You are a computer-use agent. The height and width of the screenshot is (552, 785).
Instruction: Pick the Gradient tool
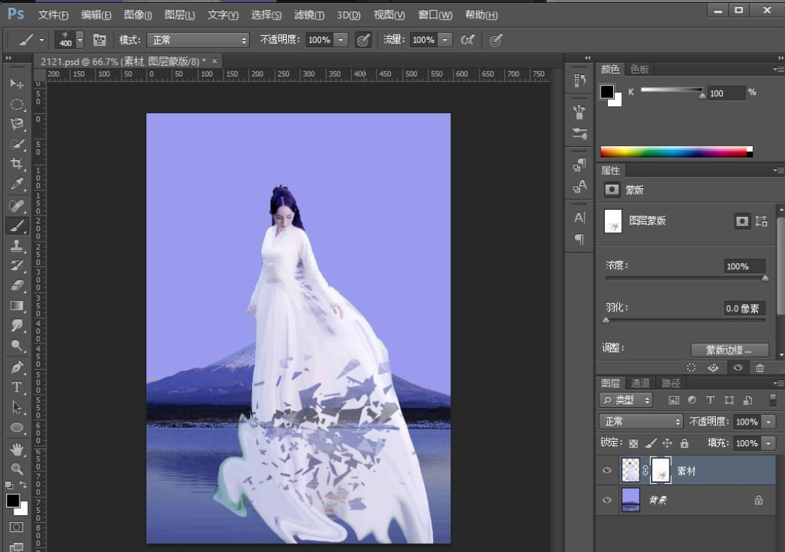click(17, 306)
